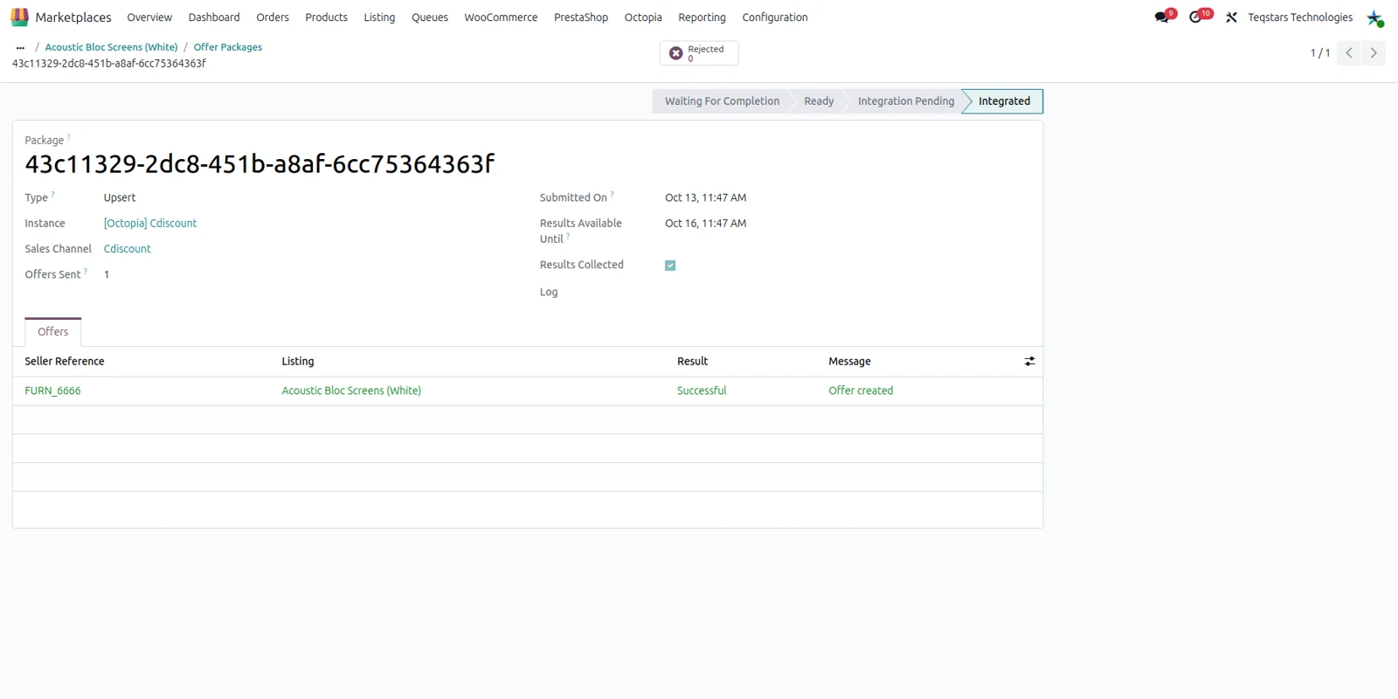Open the FURN_6666 offer row
The height and width of the screenshot is (699, 1398).
coord(52,391)
